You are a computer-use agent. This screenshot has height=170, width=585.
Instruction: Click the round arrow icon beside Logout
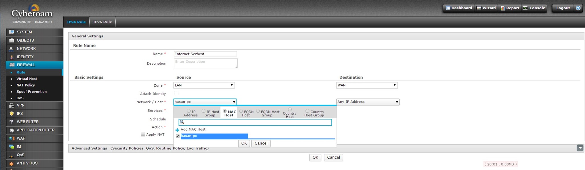pyautogui.click(x=578, y=8)
